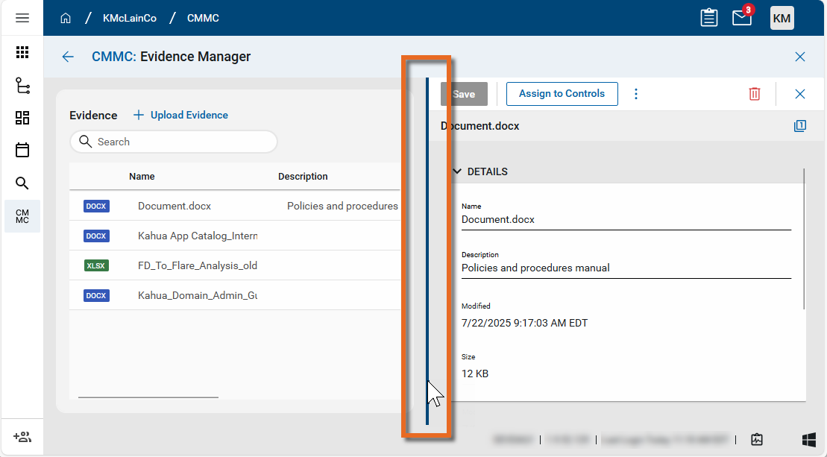
Task: Open the apps grid launcher
Action: [22, 52]
